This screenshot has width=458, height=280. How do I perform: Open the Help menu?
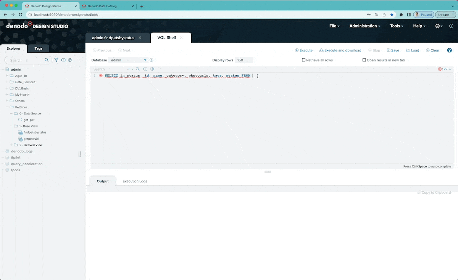click(419, 26)
